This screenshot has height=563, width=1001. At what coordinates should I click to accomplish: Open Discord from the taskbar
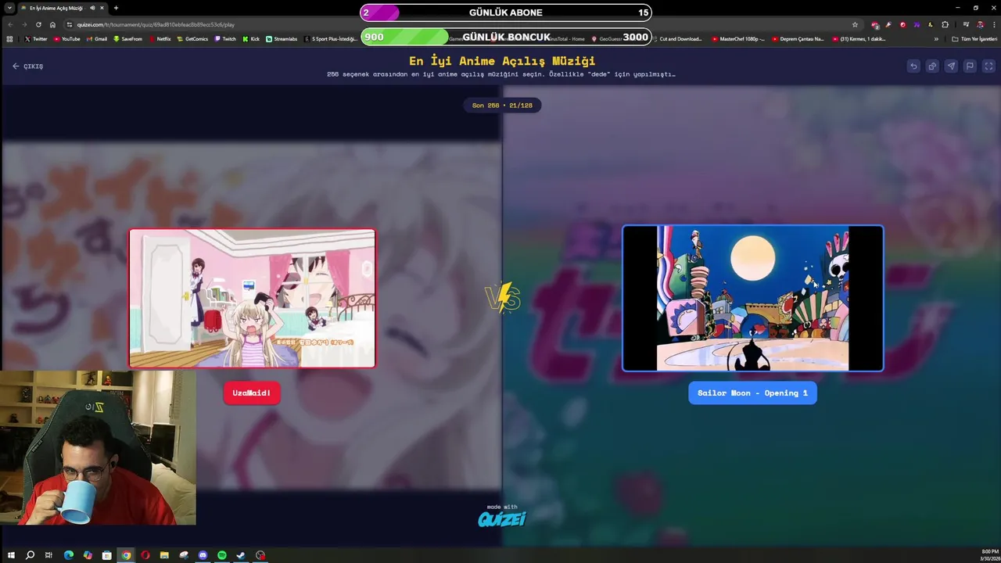coord(203,555)
